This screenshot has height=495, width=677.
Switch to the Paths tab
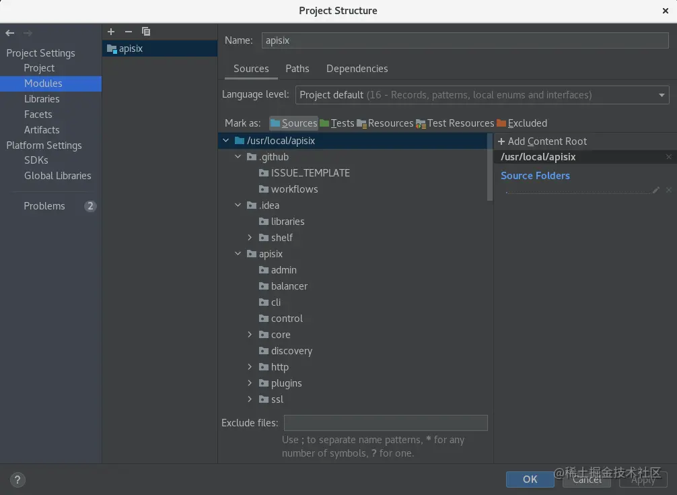(297, 69)
